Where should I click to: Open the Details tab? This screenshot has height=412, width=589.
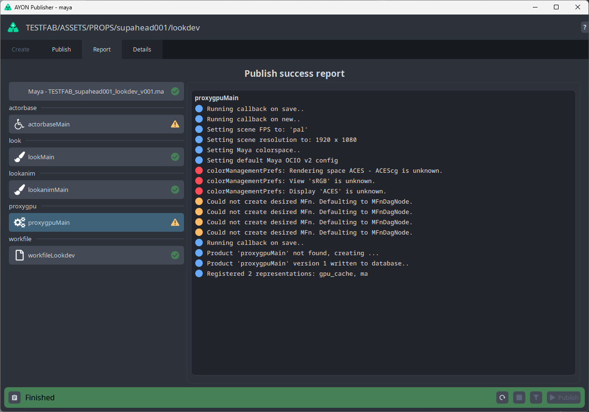pyautogui.click(x=142, y=49)
